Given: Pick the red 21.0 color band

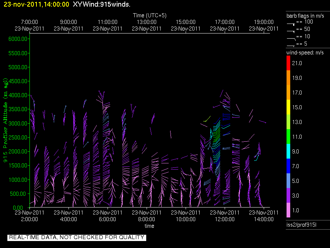Looking at the screenshot, I should (x=288, y=63).
